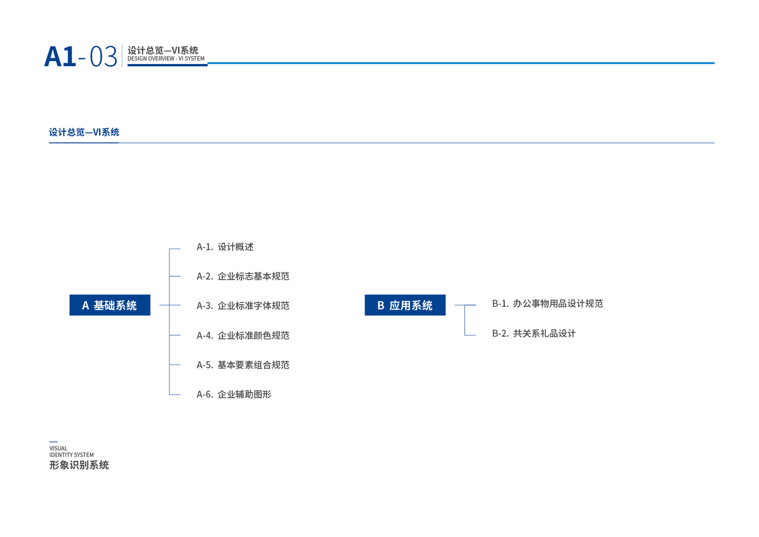This screenshot has height=537, width=759.
Task: Click the footer text '形象识别系统'
Action: (x=79, y=465)
